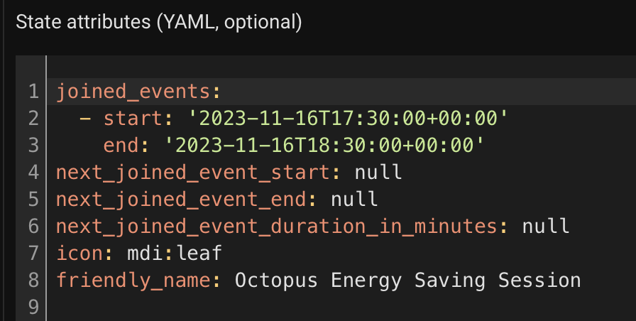Select line number 7 in the gutter
Viewport: 636px width, 321px height.
33,254
